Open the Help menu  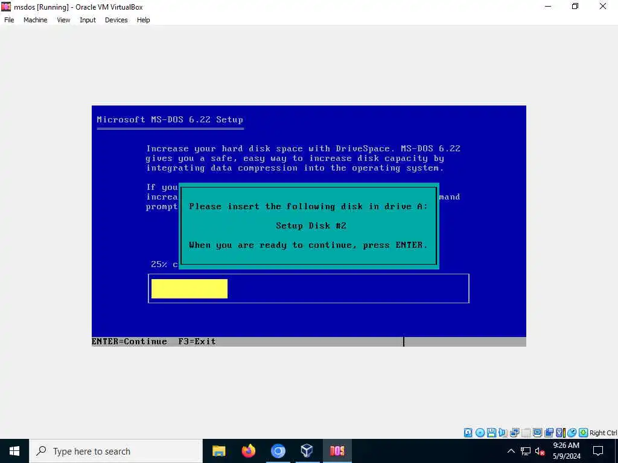(144, 20)
